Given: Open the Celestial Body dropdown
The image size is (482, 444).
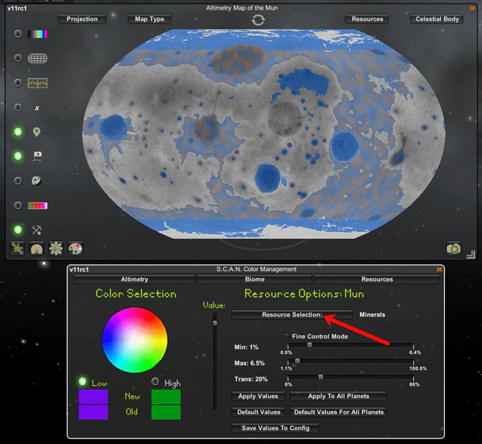Looking at the screenshot, I should [x=437, y=19].
